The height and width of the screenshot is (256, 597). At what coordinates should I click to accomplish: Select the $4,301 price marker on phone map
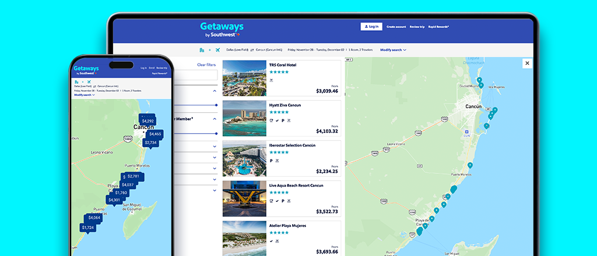pyautogui.click(x=114, y=200)
